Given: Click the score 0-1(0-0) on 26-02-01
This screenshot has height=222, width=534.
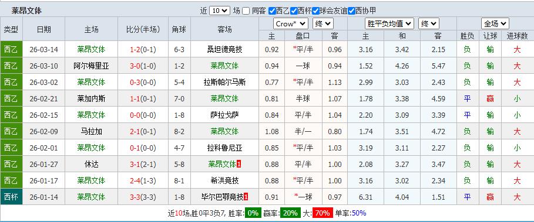Looking at the screenshot, I should [x=143, y=148].
